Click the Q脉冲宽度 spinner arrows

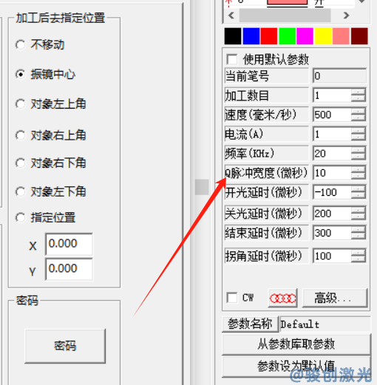[x=359, y=173]
